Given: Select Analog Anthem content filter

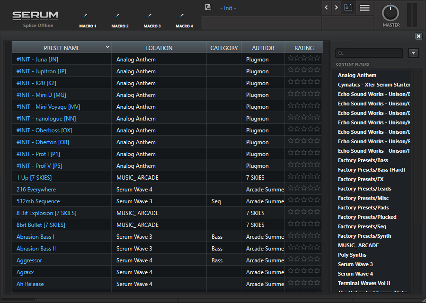Looking at the screenshot, I should 357,75.
